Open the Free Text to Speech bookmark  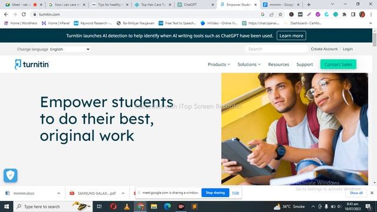(178, 24)
